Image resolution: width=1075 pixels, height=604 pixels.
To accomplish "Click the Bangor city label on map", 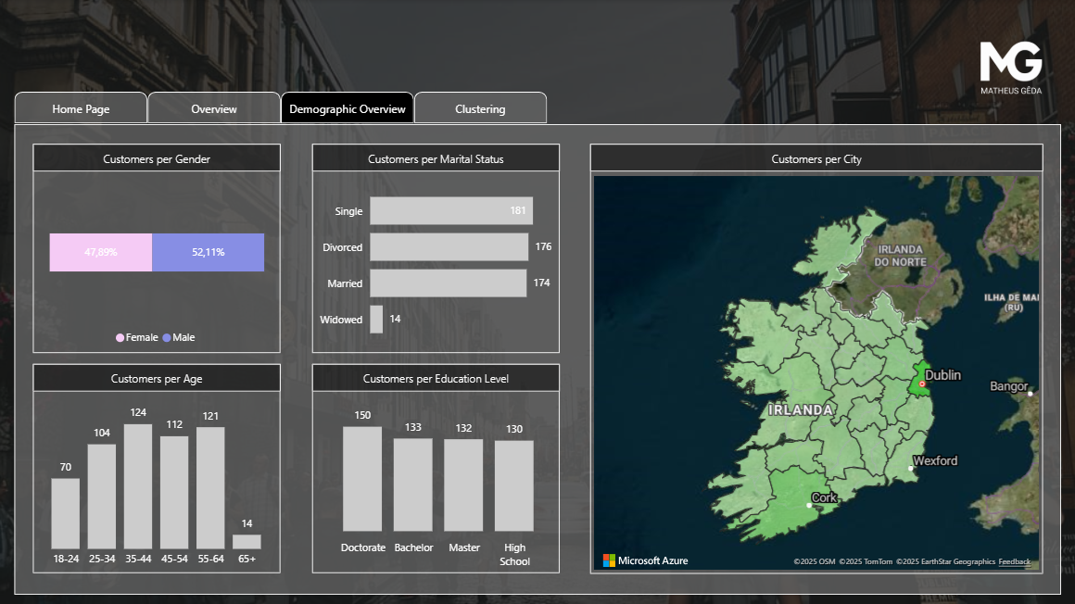I will [1008, 386].
